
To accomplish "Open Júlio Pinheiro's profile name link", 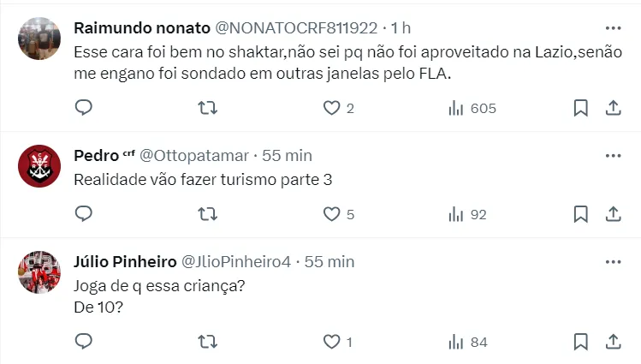I will tap(122, 260).
